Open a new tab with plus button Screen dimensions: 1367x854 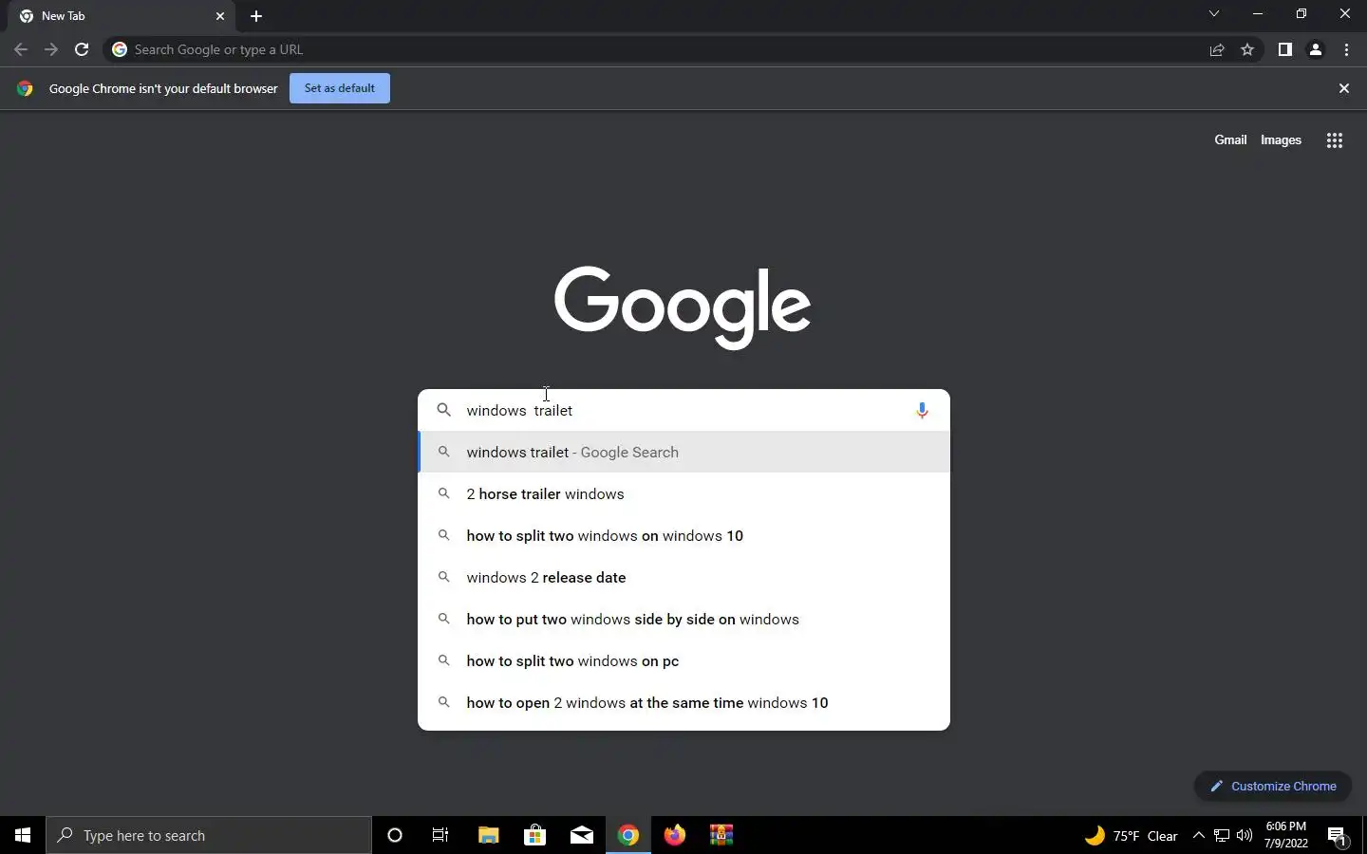coord(256,16)
